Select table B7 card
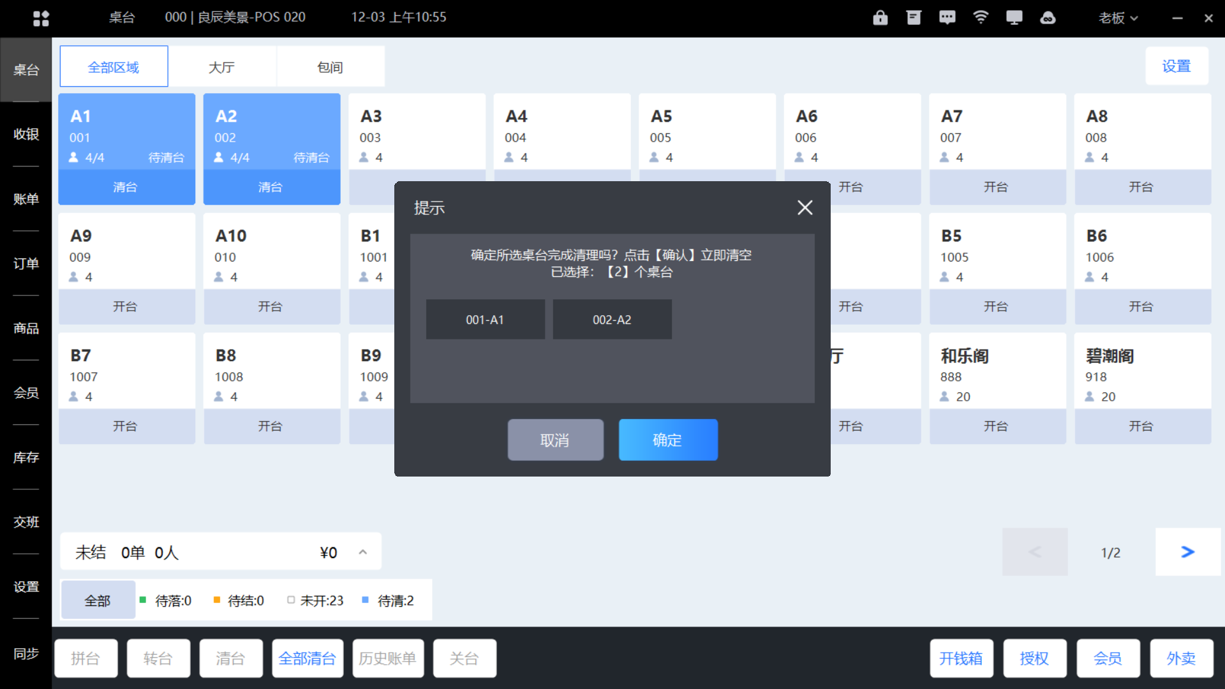This screenshot has height=689, width=1225. 126,371
